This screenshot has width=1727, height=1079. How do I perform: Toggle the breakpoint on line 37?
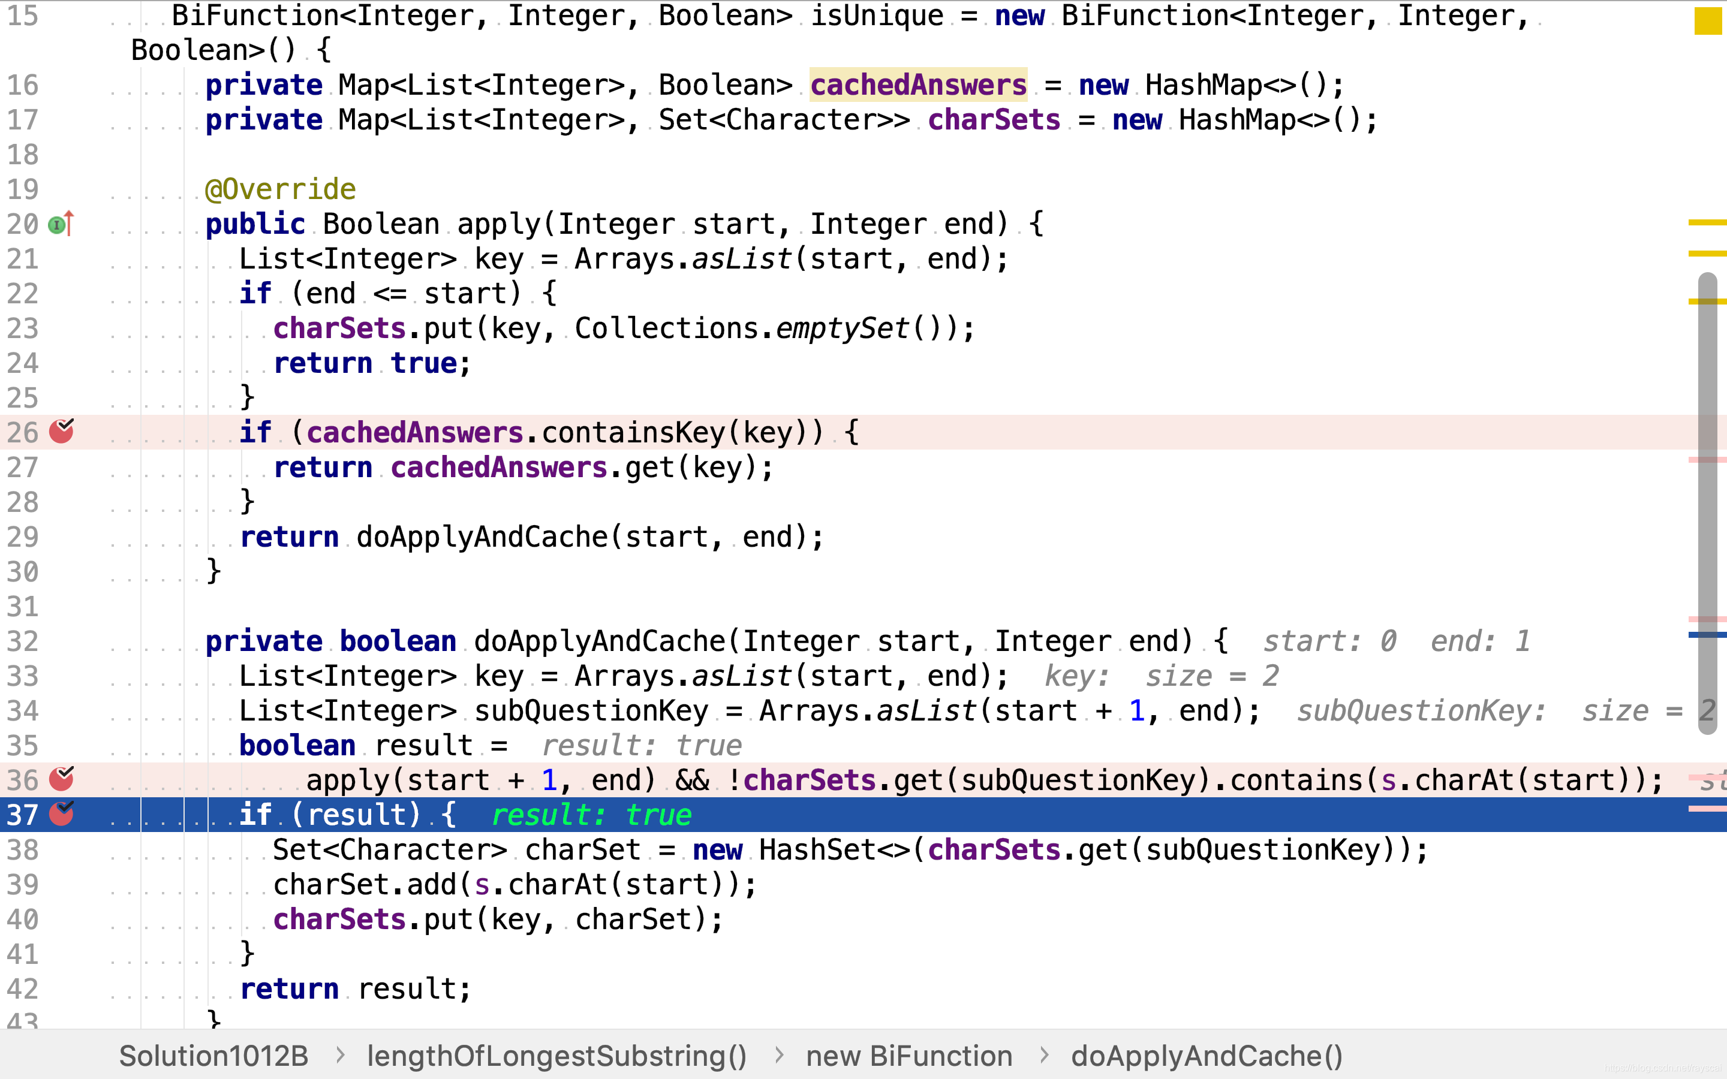pyautogui.click(x=61, y=813)
